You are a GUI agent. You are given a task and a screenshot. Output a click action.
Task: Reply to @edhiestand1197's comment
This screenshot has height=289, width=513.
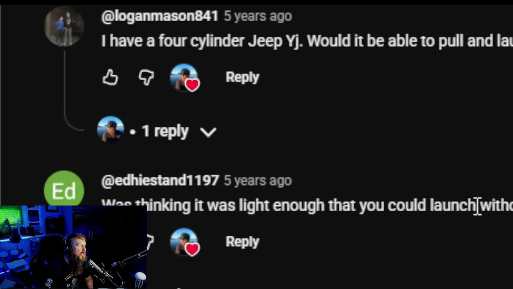[242, 242]
